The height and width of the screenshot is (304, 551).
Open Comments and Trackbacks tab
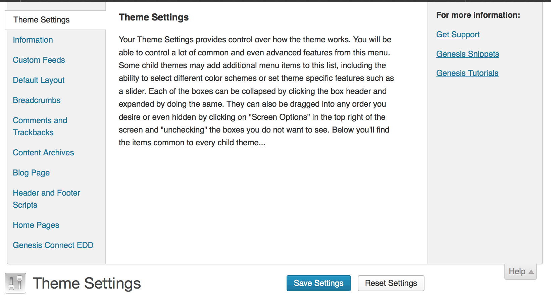40,126
